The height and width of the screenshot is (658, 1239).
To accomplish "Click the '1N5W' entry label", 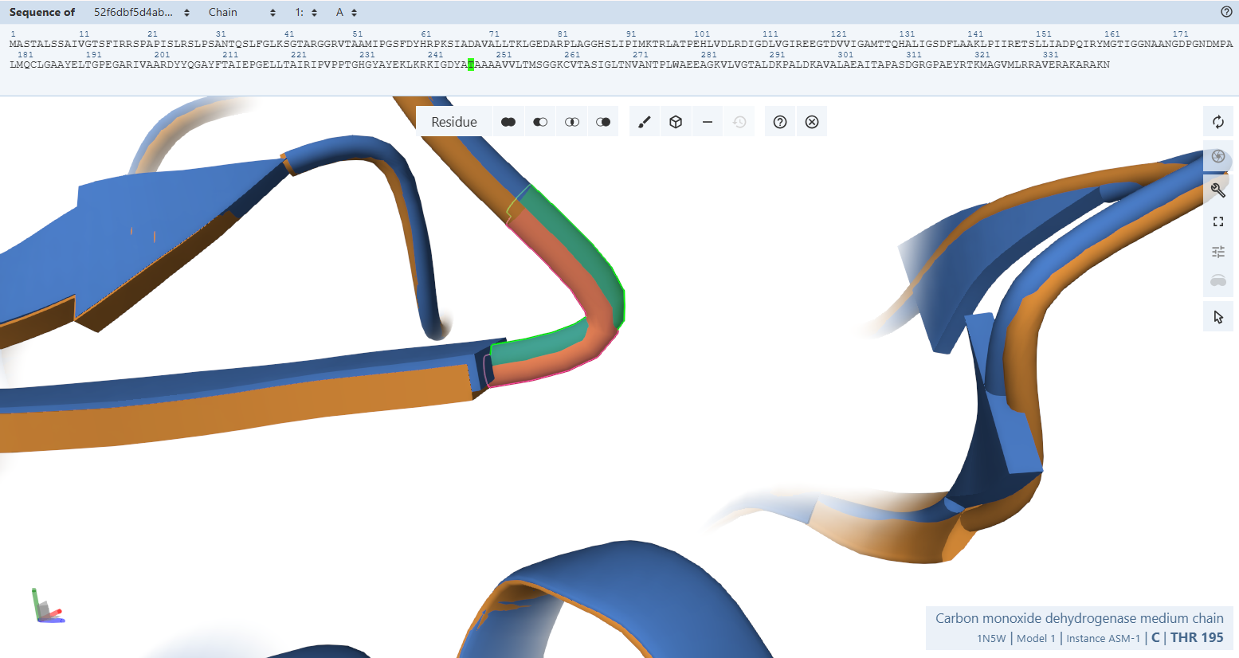I will pyautogui.click(x=991, y=638).
